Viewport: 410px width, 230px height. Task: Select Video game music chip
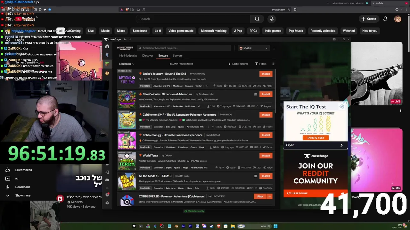tap(181, 31)
